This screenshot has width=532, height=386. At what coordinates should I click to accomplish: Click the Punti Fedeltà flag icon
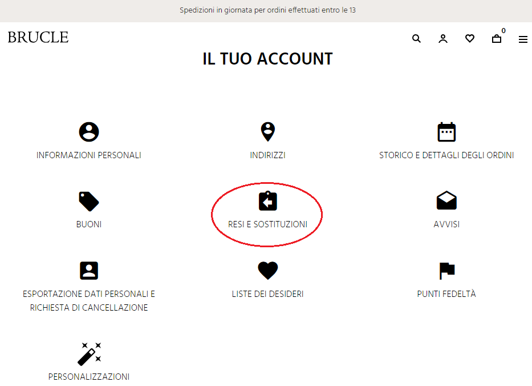pyautogui.click(x=446, y=271)
